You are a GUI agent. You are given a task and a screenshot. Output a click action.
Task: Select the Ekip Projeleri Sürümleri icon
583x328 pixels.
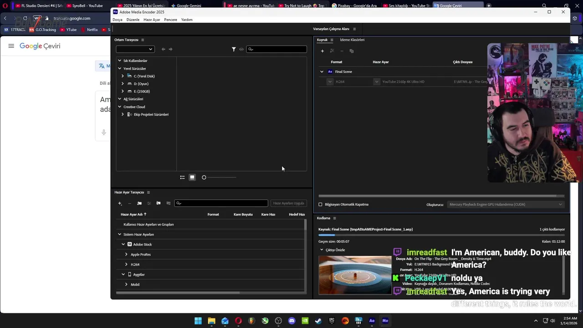[x=130, y=114]
